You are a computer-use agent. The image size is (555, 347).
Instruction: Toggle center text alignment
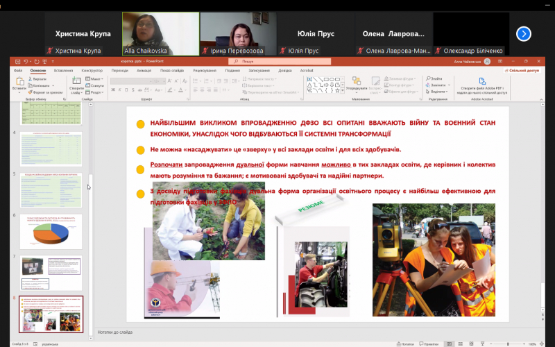(202, 90)
